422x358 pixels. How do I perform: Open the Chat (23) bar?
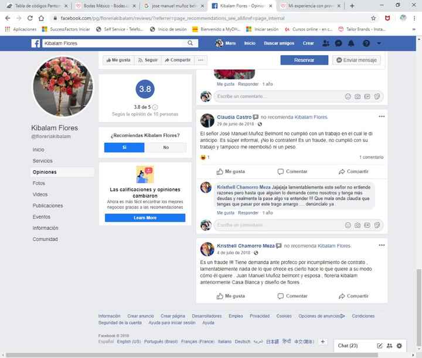point(348,346)
